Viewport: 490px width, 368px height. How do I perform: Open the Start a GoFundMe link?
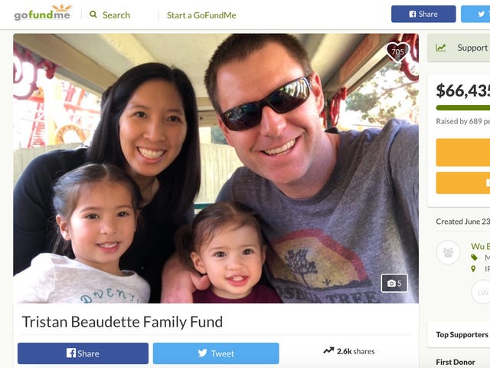(x=201, y=15)
